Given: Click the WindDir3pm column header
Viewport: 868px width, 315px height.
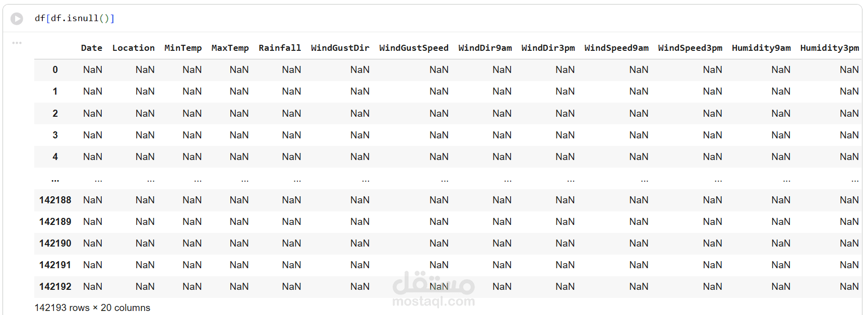Looking at the screenshot, I should pos(548,48).
